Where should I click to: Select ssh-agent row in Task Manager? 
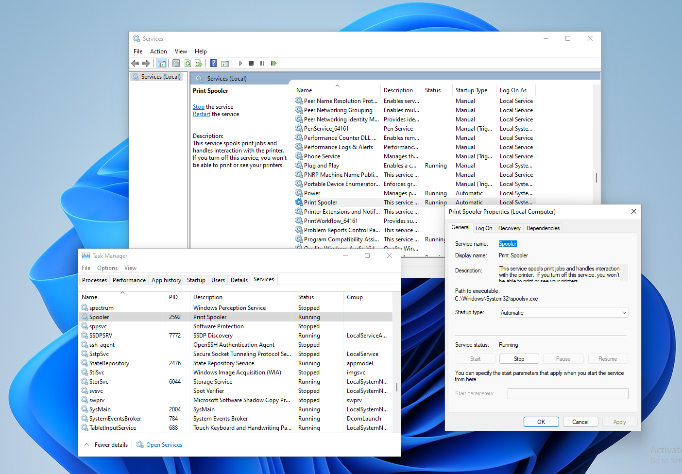click(x=236, y=344)
